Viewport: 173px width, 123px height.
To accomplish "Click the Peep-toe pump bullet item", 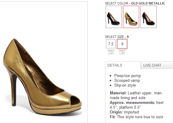I will point(128,76).
